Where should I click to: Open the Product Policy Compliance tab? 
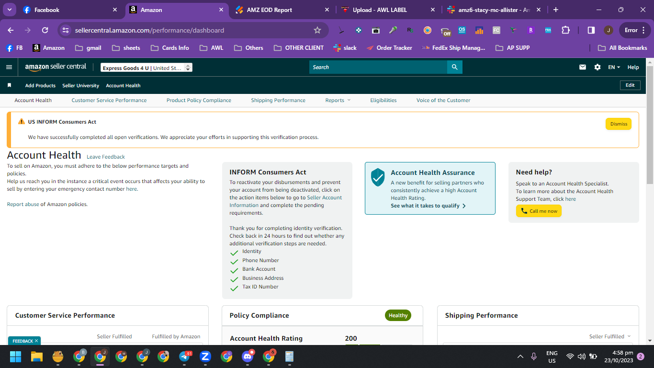coord(199,100)
